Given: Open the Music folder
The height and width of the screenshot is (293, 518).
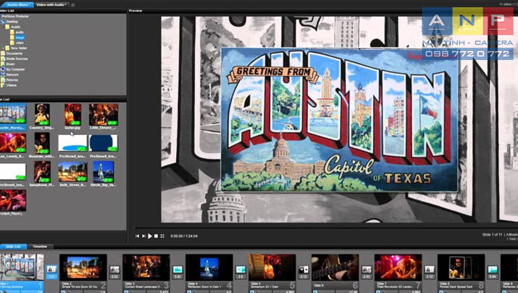Looking at the screenshot, I should (x=8, y=64).
